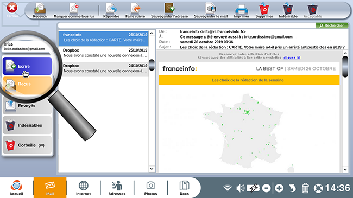Open Internet from the bottom bar
The width and height of the screenshot is (353, 198).
83,188
